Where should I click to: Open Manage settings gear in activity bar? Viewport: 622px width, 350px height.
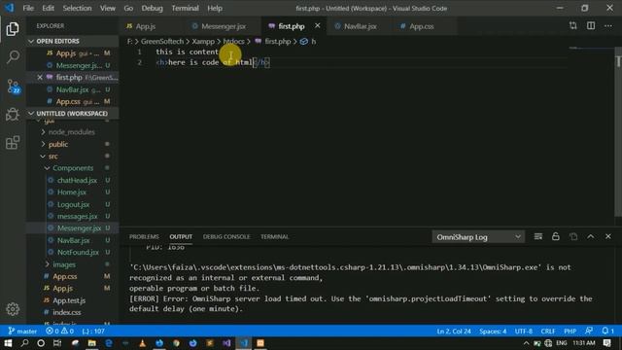[x=13, y=309]
